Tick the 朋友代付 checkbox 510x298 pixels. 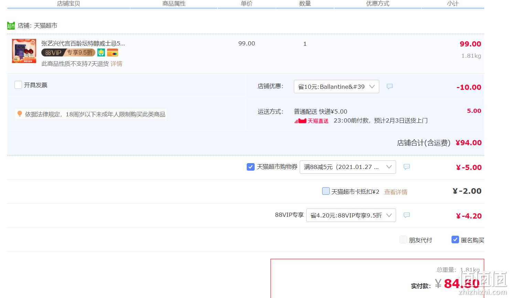[403, 240]
